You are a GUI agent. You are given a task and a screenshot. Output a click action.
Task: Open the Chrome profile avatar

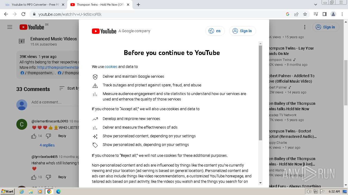pyautogui.click(x=333, y=14)
